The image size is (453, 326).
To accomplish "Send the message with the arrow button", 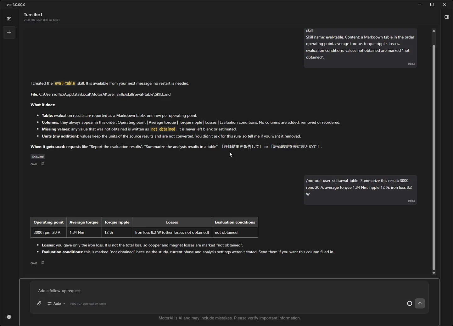I will coord(420,303).
